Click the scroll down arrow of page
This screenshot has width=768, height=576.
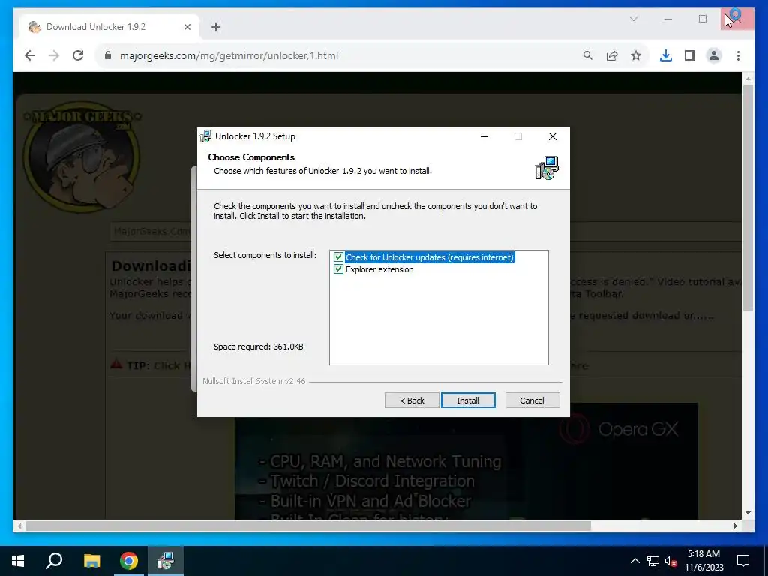click(x=748, y=513)
